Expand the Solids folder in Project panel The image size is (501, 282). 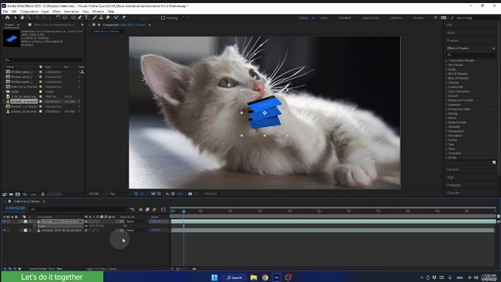point(4,92)
